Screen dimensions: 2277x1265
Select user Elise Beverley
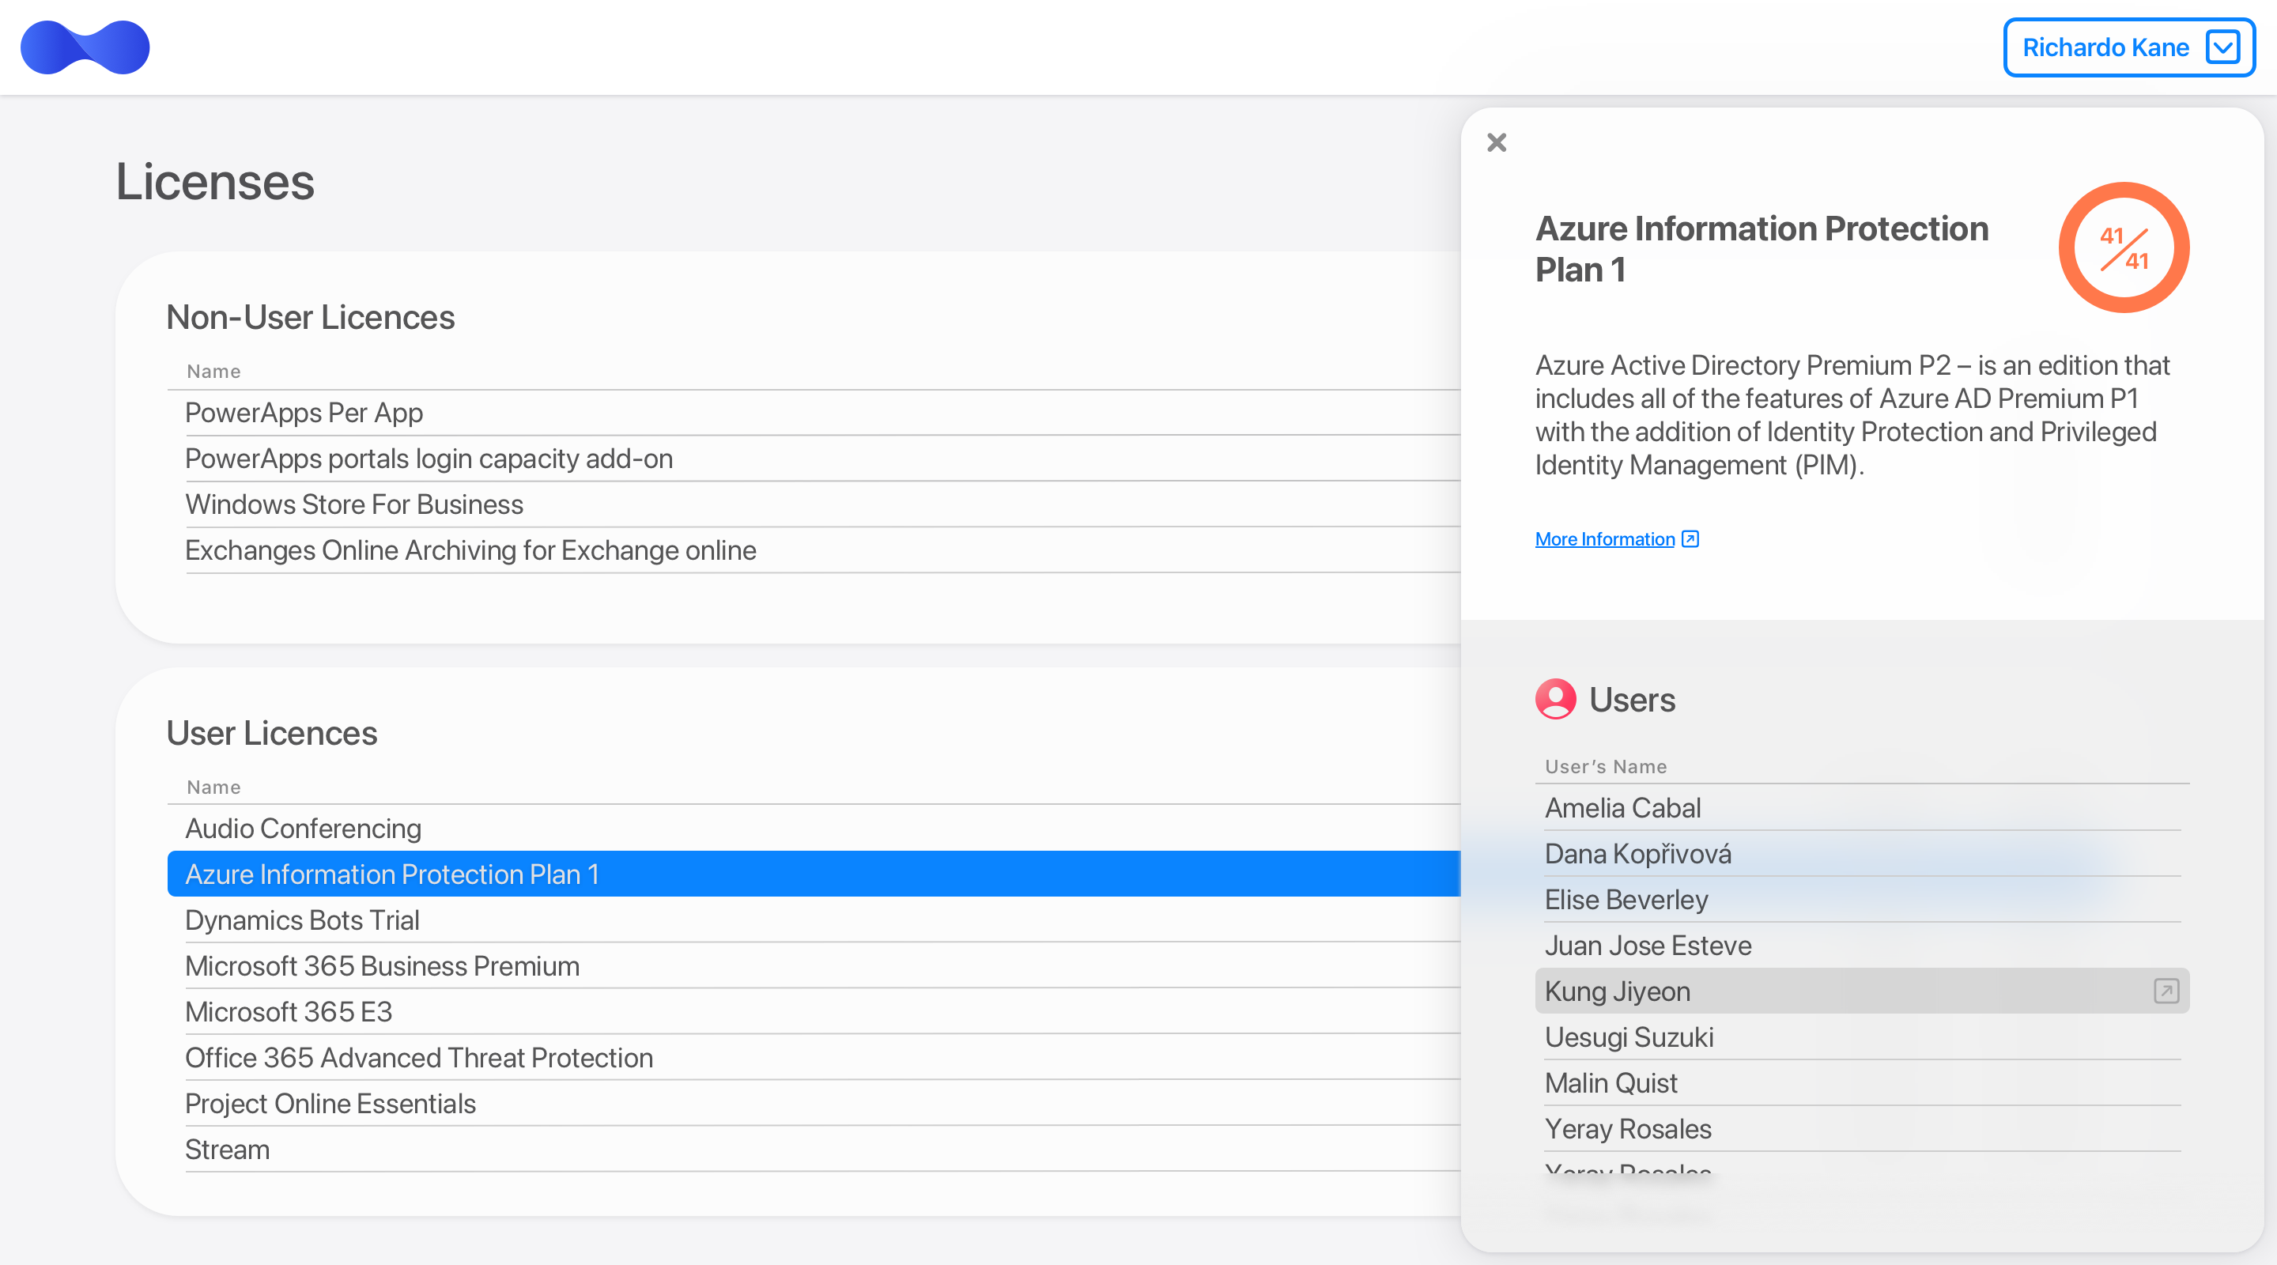(1862, 900)
